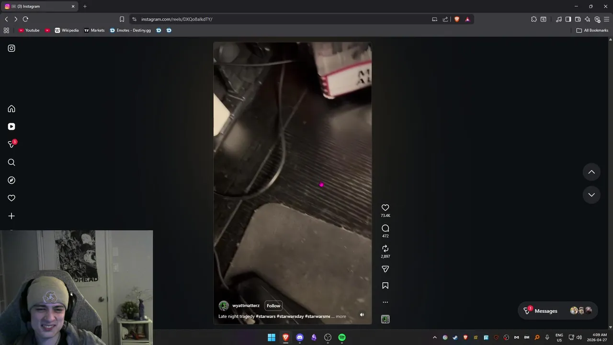Open Discord from the taskbar
The height and width of the screenshot is (345, 613).
[x=300, y=337]
